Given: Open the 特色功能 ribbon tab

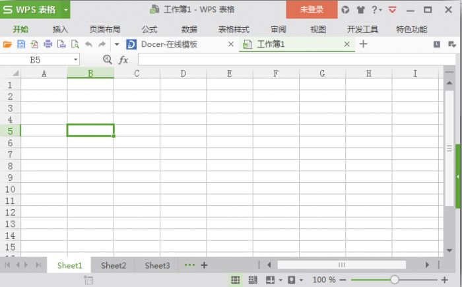Looking at the screenshot, I should point(411,29).
